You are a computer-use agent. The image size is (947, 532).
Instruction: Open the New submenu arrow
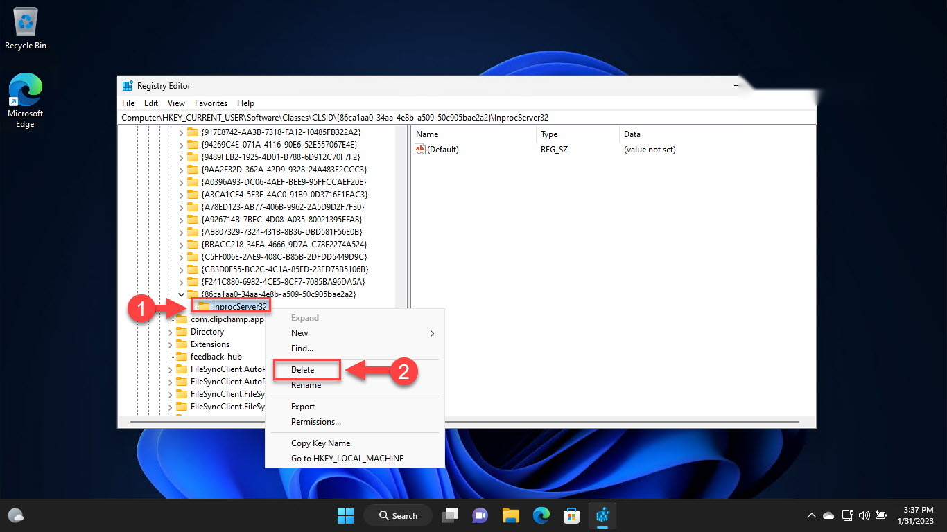(432, 333)
